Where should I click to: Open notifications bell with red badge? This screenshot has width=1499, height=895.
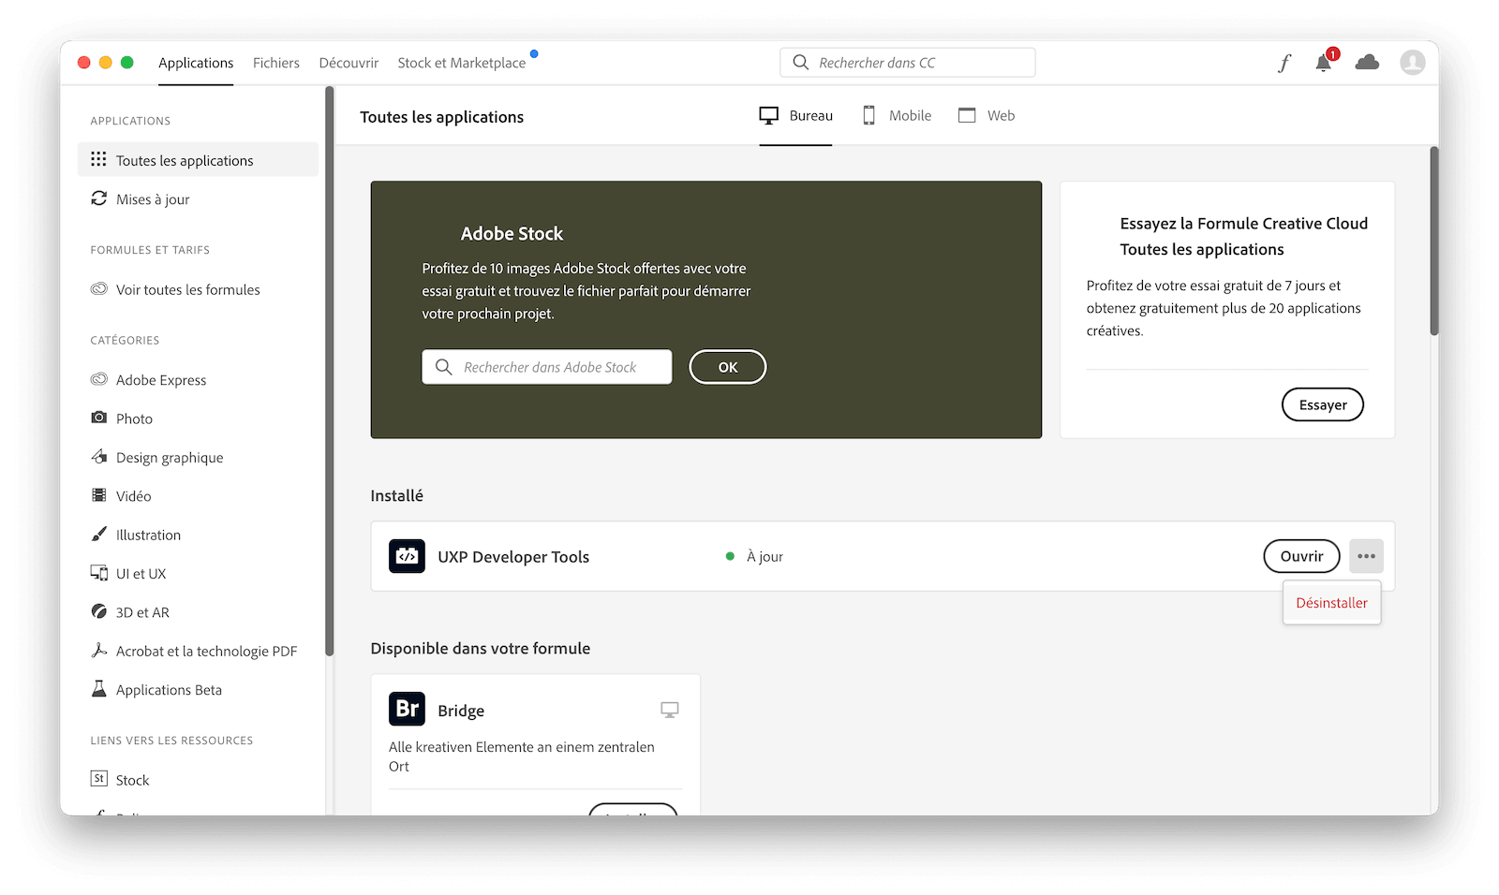(1324, 63)
